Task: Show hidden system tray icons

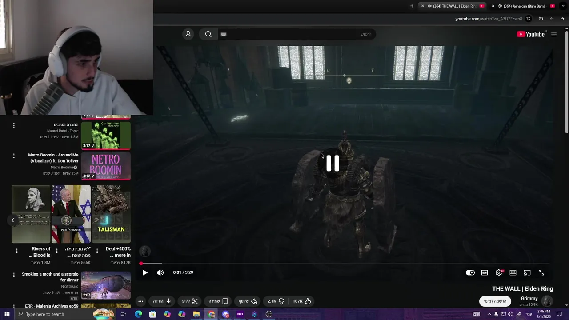Action: (x=489, y=314)
